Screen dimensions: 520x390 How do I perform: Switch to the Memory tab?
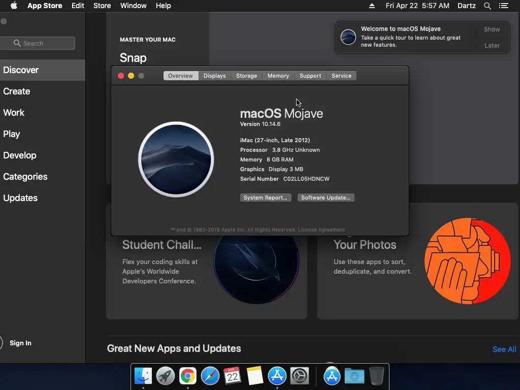[x=278, y=76]
